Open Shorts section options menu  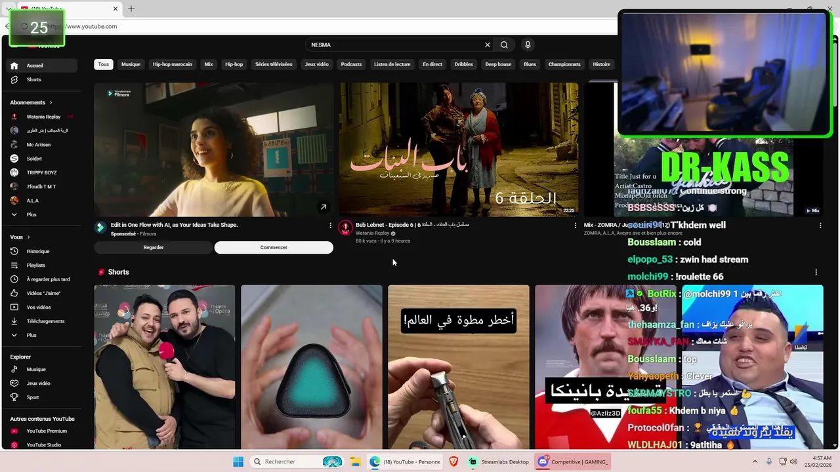pyautogui.click(x=816, y=272)
